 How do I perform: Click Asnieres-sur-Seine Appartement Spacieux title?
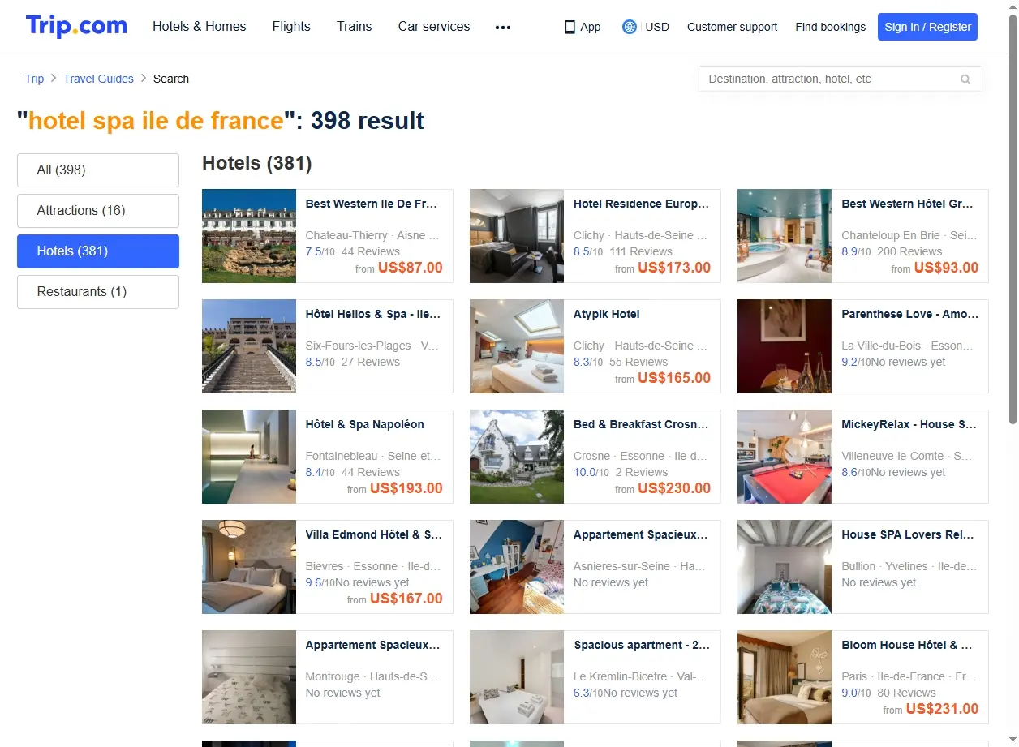[x=641, y=534]
